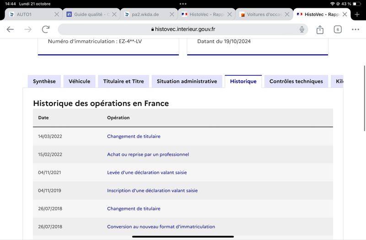Open the Synthèse tab
Screen dimensions: 366x240
[x=44, y=81]
